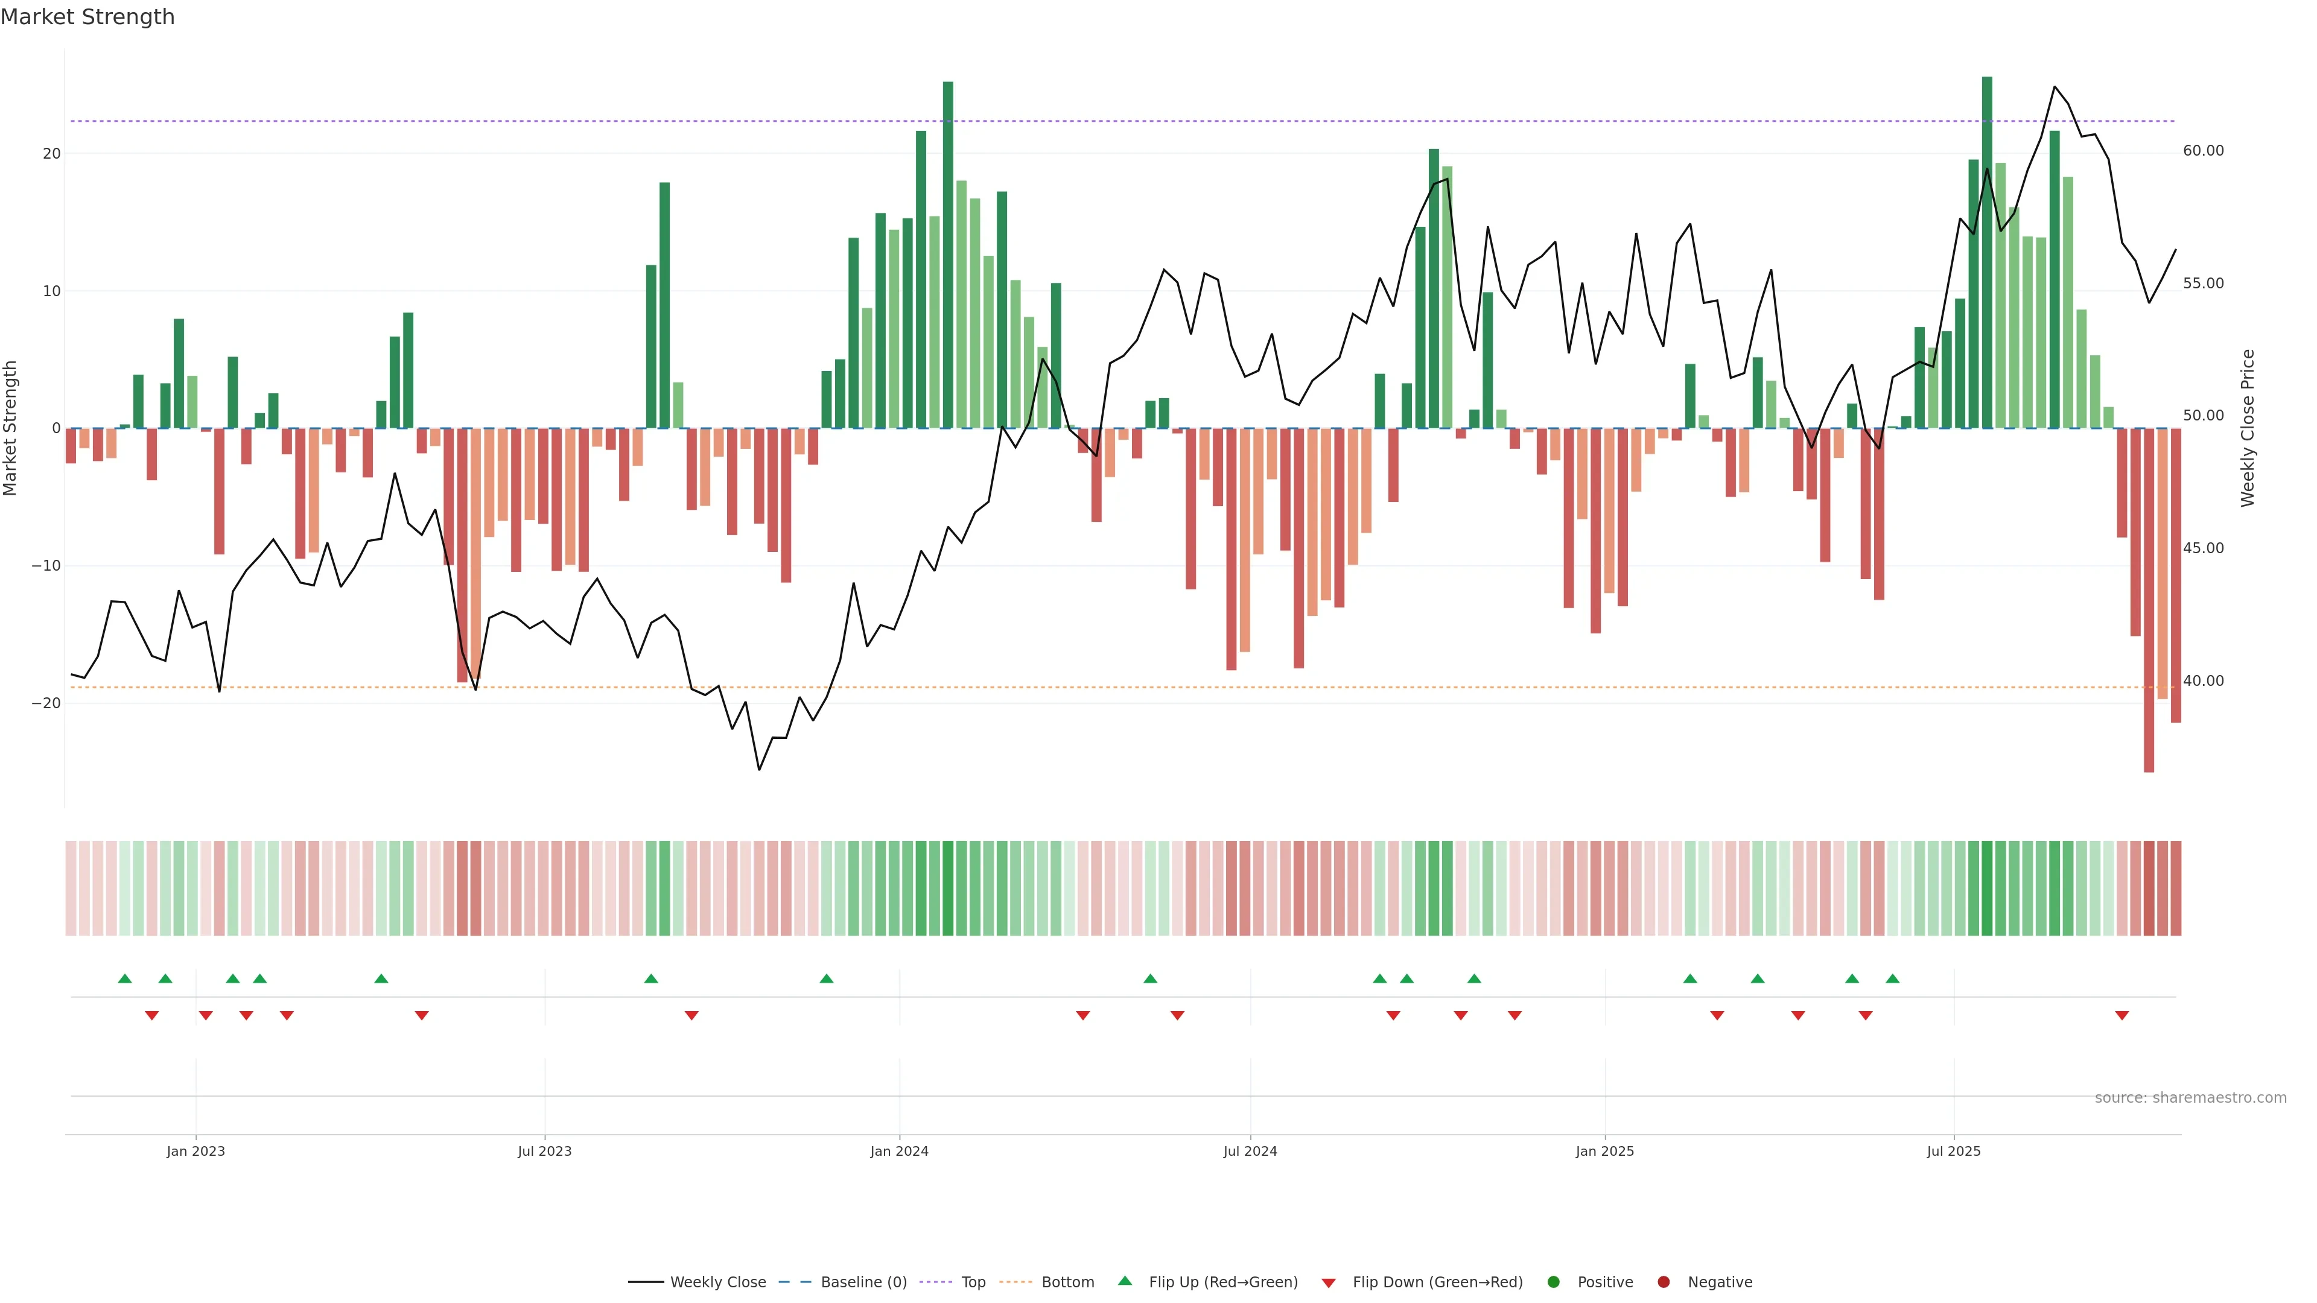Screen dimensions: 2317x1303
Task: Click the Flip Down red triangle legend icon
Action: [1329, 1283]
